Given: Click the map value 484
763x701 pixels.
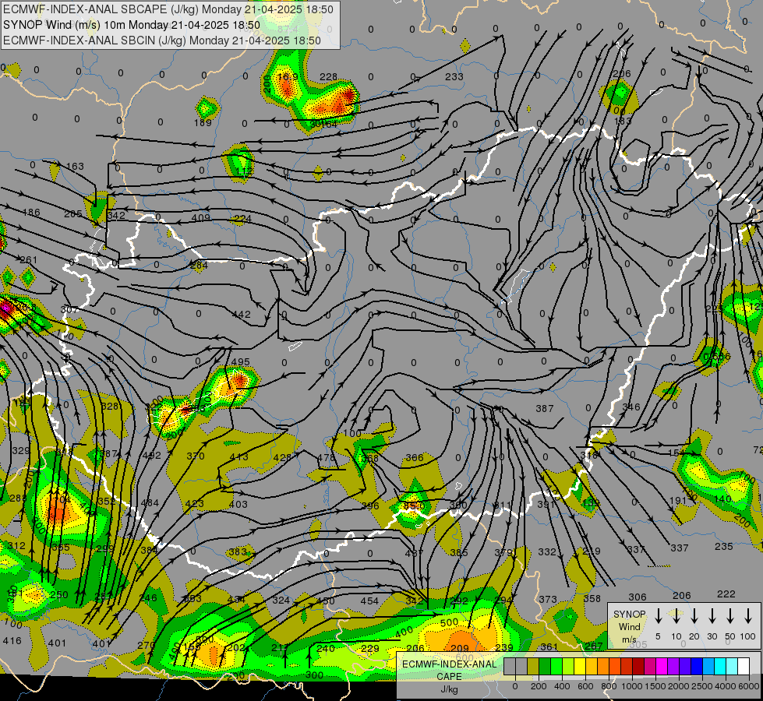Looking at the screenshot, I should pyautogui.click(x=150, y=502).
